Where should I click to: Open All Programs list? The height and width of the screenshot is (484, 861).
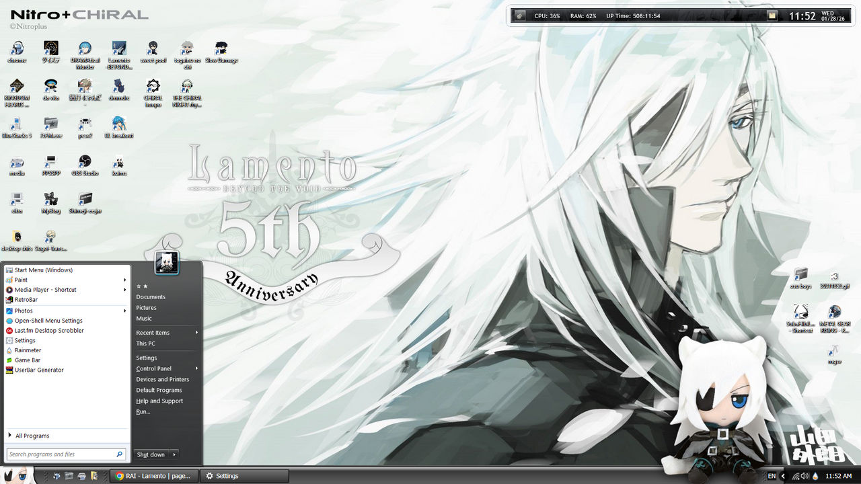pyautogui.click(x=66, y=436)
